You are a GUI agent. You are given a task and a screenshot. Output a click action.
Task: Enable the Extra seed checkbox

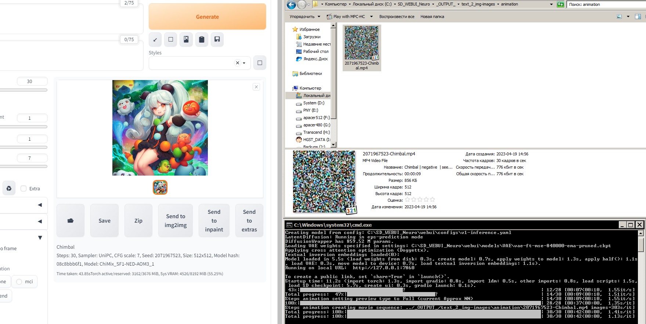click(24, 188)
